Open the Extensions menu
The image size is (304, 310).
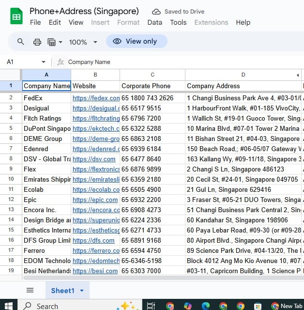pyautogui.click(x=211, y=22)
